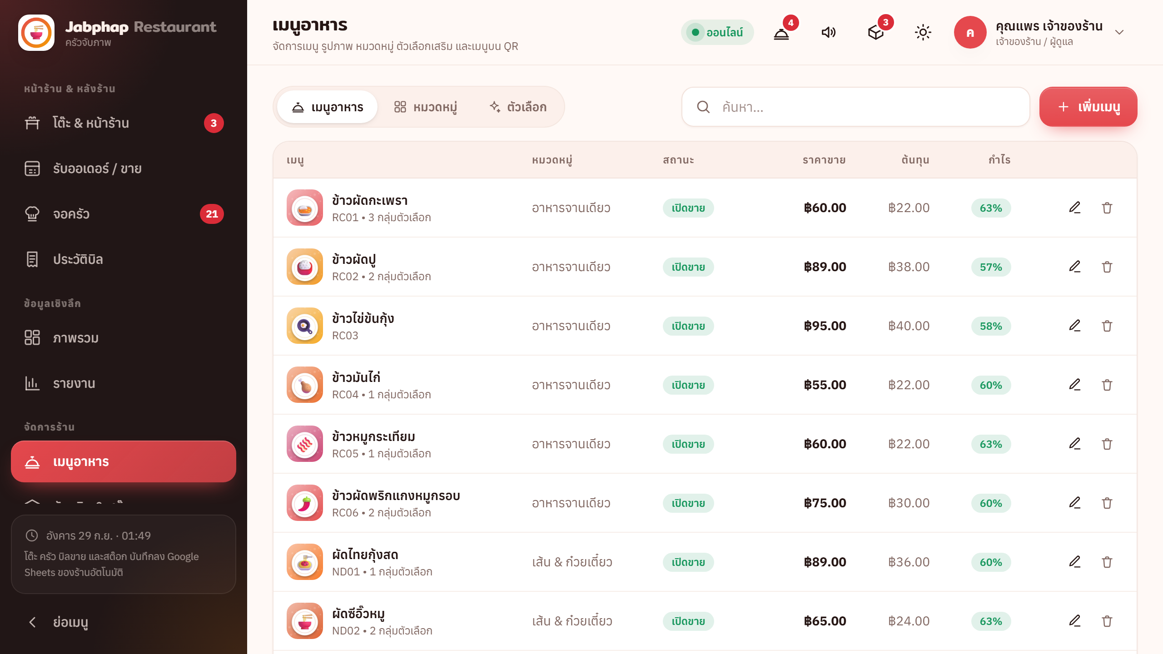Image resolution: width=1163 pixels, height=654 pixels.
Task: Delete the ข้าวหมูกระเทียม item
Action: coord(1107,444)
